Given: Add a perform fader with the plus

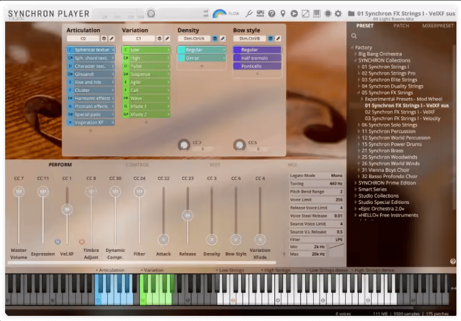Looking at the screenshot, I should pos(284,254).
